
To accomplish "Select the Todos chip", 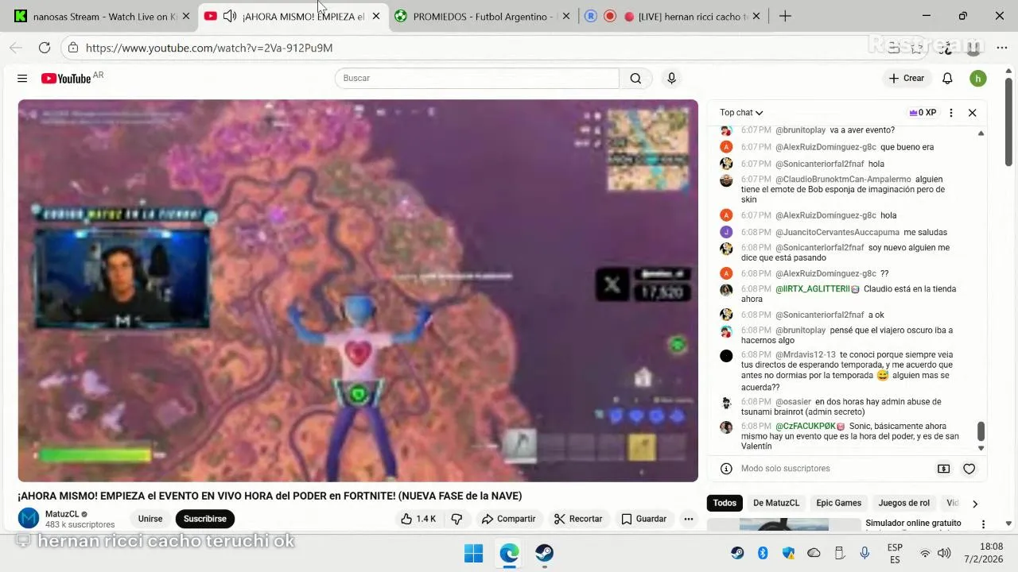I will pos(725,503).
